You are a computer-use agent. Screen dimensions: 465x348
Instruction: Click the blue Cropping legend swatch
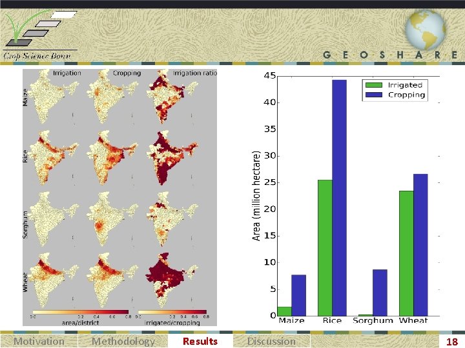pos(373,95)
